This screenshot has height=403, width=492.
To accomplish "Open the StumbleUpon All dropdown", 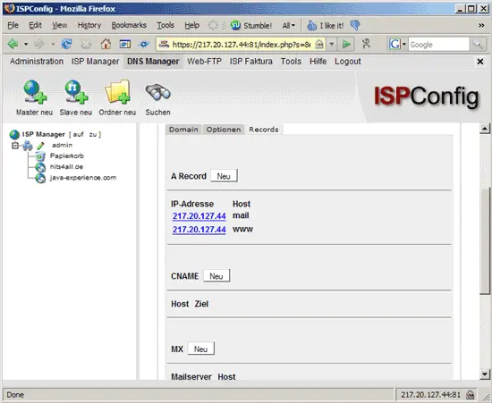I will click(x=288, y=25).
